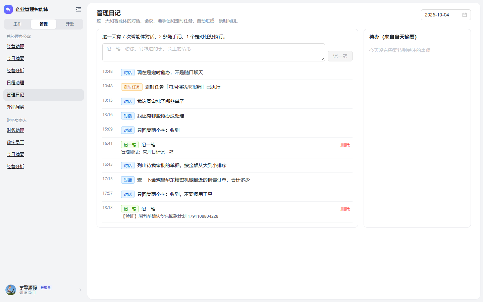483x302 pixels.
Task: Open 17:57 entry 不要调用工具
Action: [x=175, y=194]
